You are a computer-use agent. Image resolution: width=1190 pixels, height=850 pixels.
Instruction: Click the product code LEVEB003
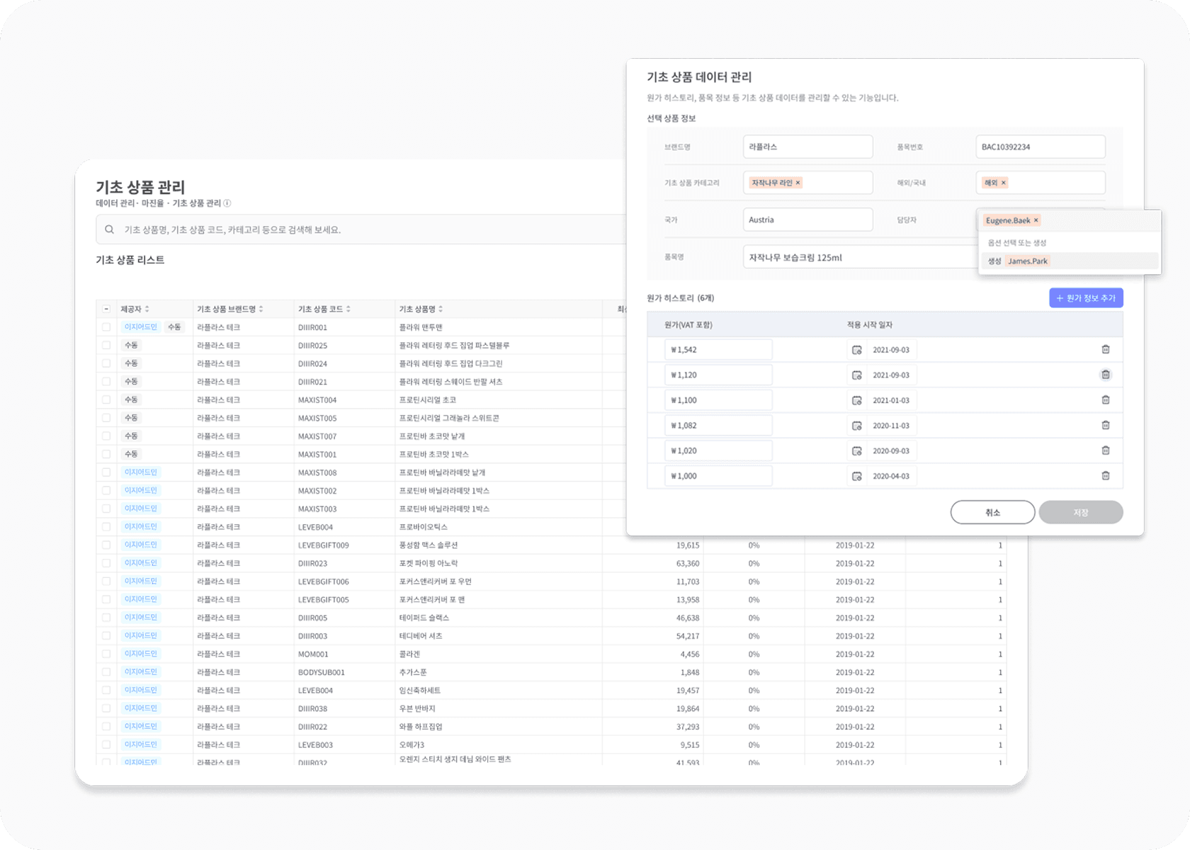click(x=315, y=745)
